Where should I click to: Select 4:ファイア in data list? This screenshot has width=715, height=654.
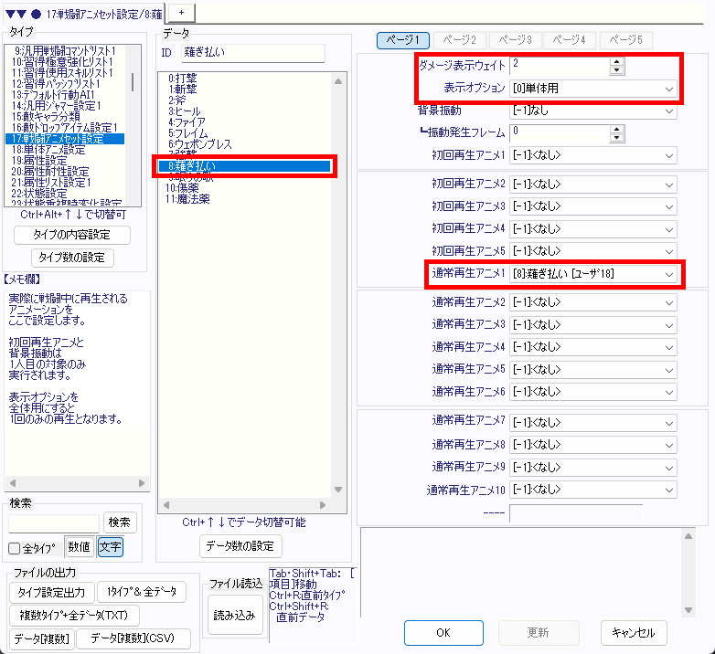189,121
